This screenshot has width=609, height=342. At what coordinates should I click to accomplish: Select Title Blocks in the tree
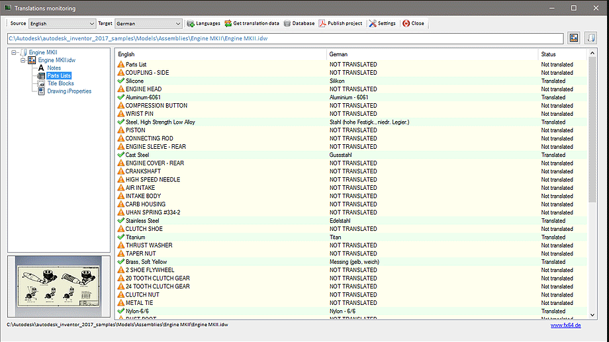(61, 83)
